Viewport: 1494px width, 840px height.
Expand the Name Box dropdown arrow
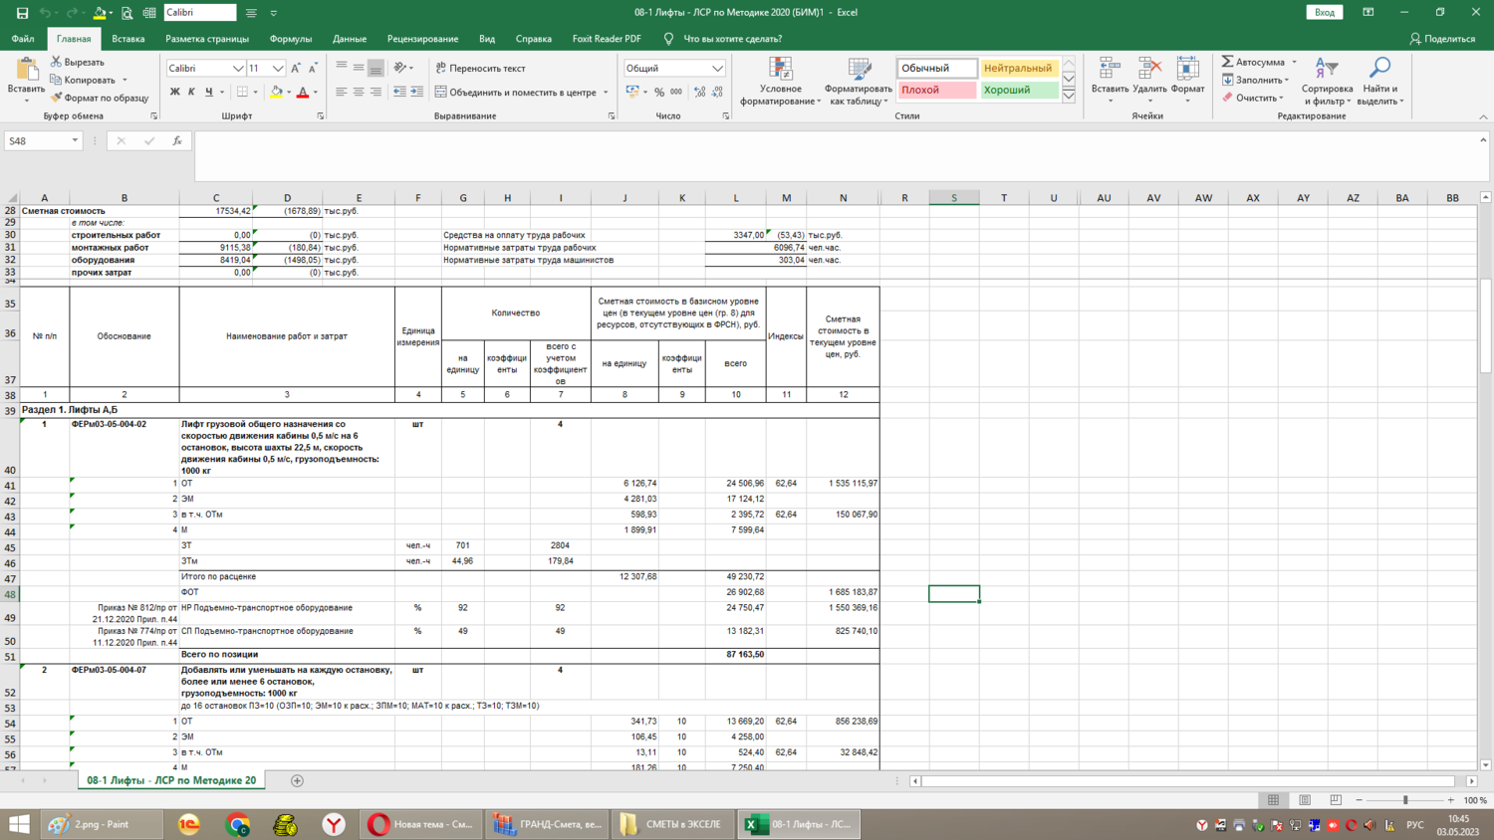(x=75, y=141)
